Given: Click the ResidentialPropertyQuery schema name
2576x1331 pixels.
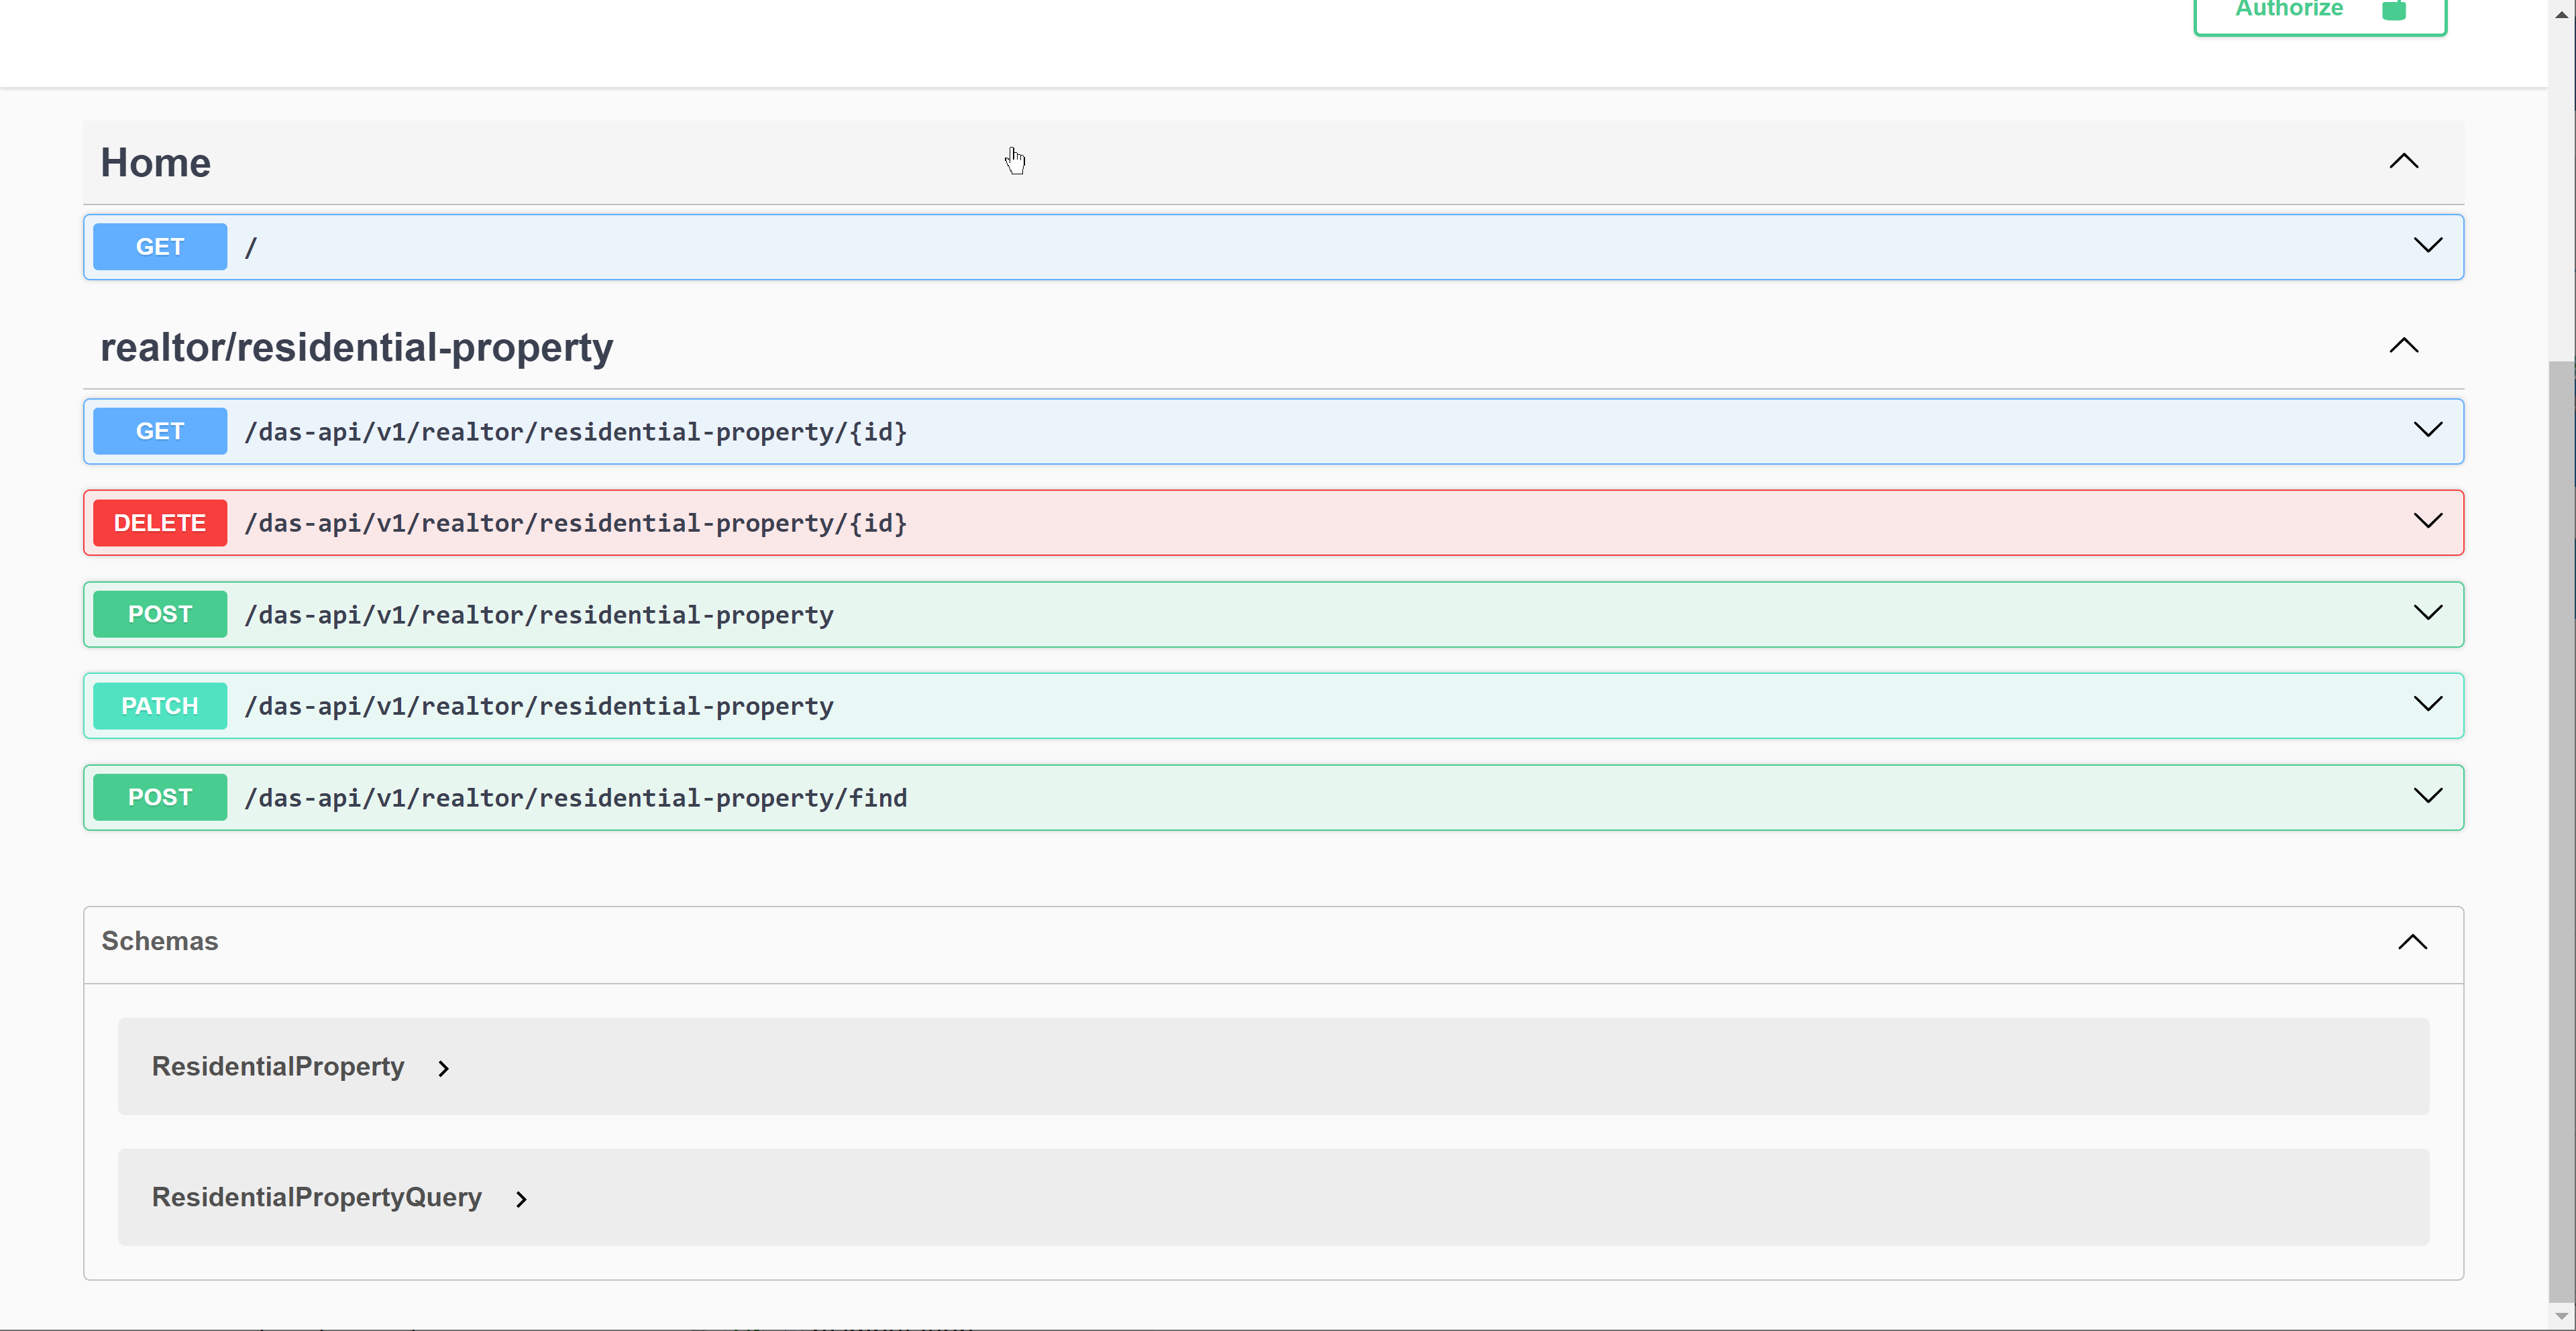Looking at the screenshot, I should (x=317, y=1197).
